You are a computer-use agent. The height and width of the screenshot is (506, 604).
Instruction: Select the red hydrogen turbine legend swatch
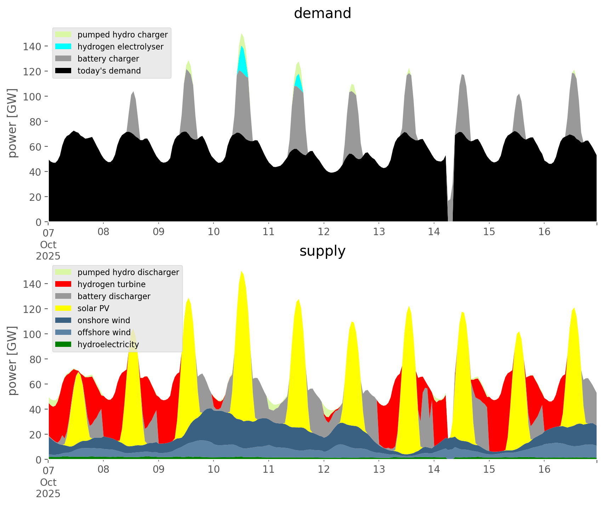(63, 284)
